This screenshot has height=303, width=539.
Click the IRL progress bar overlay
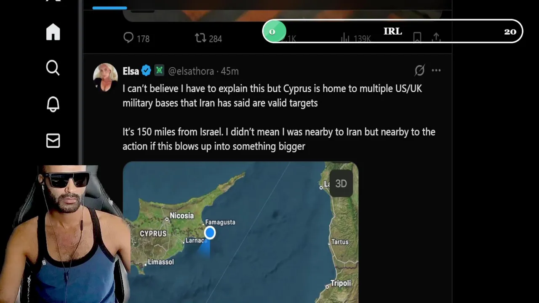[392, 32]
